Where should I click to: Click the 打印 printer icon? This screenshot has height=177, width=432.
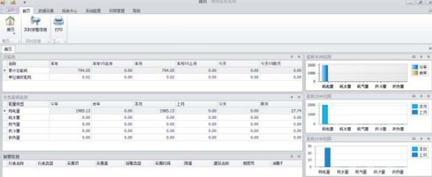tap(58, 21)
